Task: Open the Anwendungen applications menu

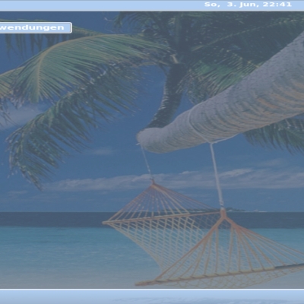Action: (36, 27)
